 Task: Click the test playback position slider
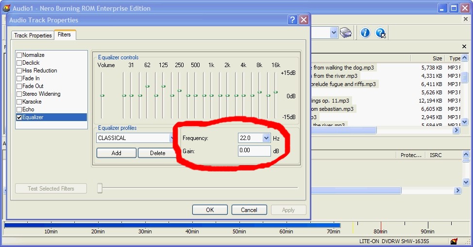coord(100,188)
